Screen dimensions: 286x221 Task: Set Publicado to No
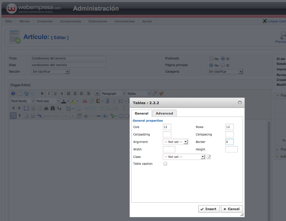click(211, 59)
